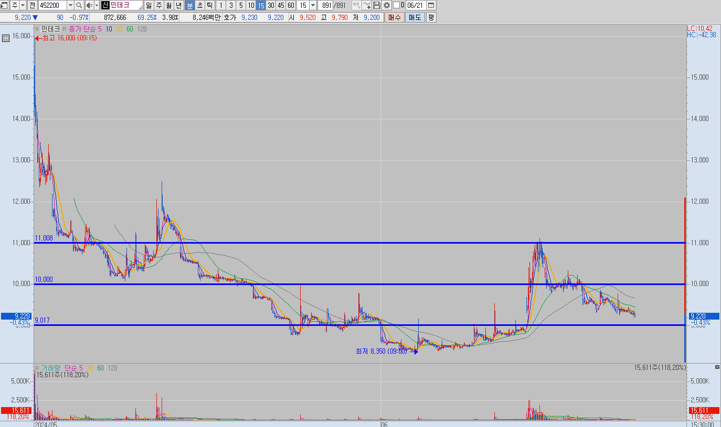
Task: Select the 틱 (tick) period toggle
Action: click(209, 5)
